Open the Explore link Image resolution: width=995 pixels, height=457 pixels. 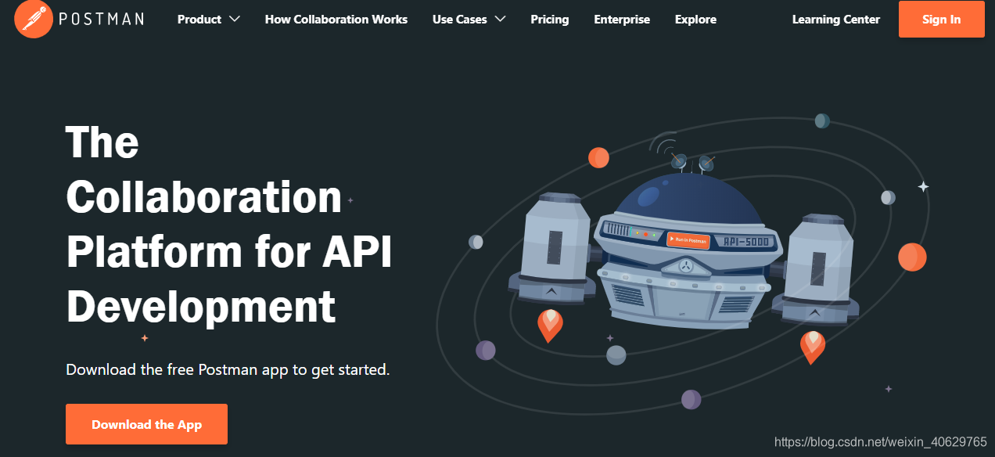695,19
